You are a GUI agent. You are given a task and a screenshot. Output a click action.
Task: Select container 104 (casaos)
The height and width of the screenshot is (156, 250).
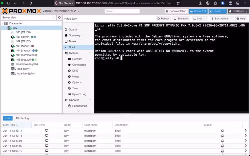(23, 51)
